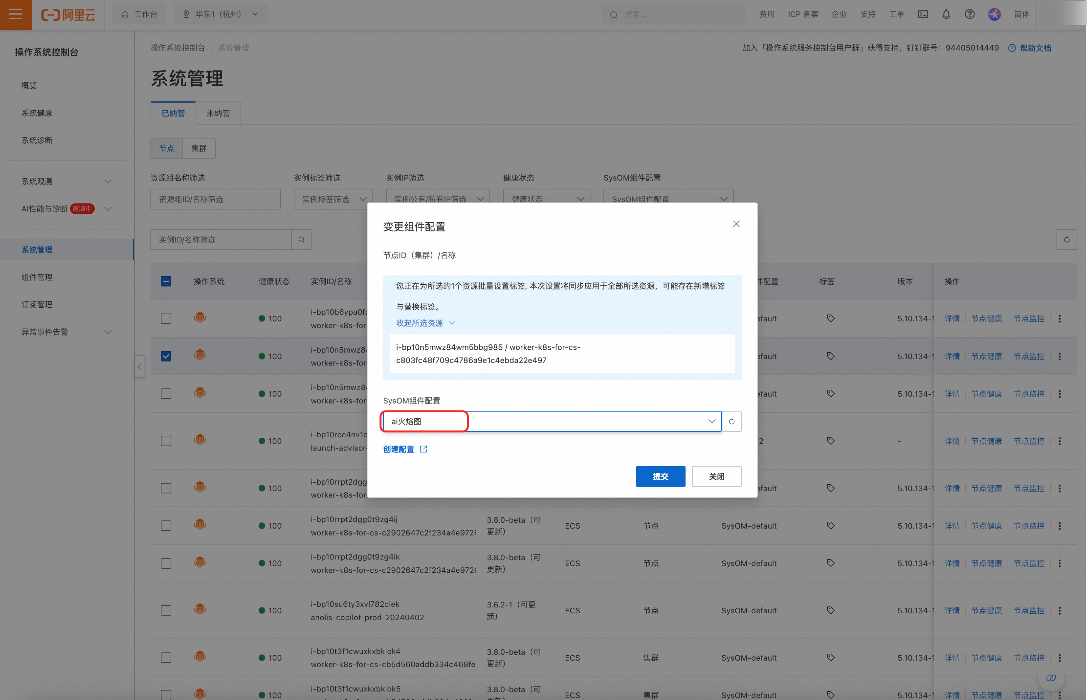Screen dimensions: 1087x700
Task: Toggle the select-all checkbox in table header
Action: click(166, 282)
